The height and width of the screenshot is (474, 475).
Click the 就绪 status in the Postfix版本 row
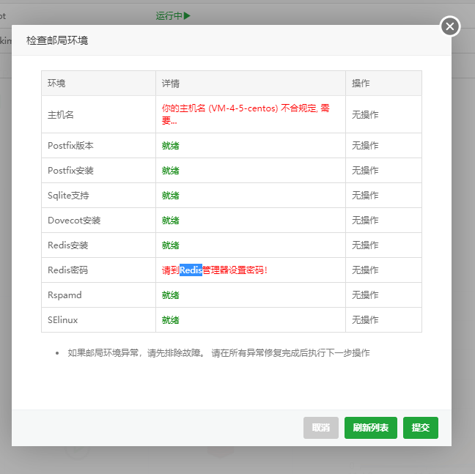click(170, 146)
